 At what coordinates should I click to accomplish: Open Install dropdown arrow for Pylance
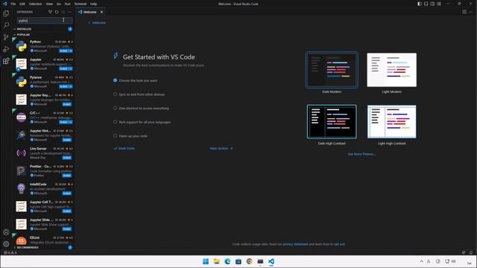click(71, 86)
